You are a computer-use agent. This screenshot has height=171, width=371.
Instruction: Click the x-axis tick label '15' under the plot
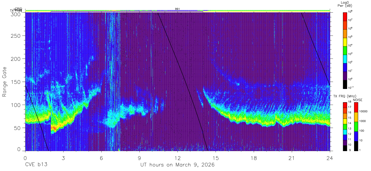point(215,158)
